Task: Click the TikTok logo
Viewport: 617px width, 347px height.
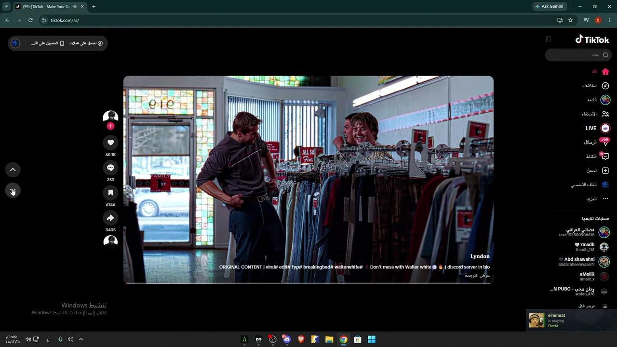Action: (592, 40)
